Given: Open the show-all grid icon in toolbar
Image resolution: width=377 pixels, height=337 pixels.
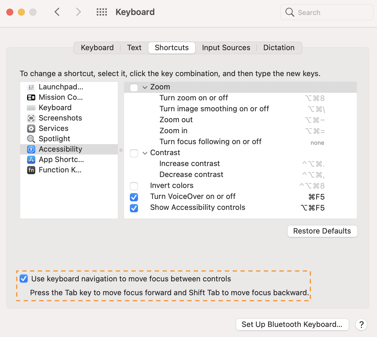Looking at the screenshot, I should coord(102,12).
